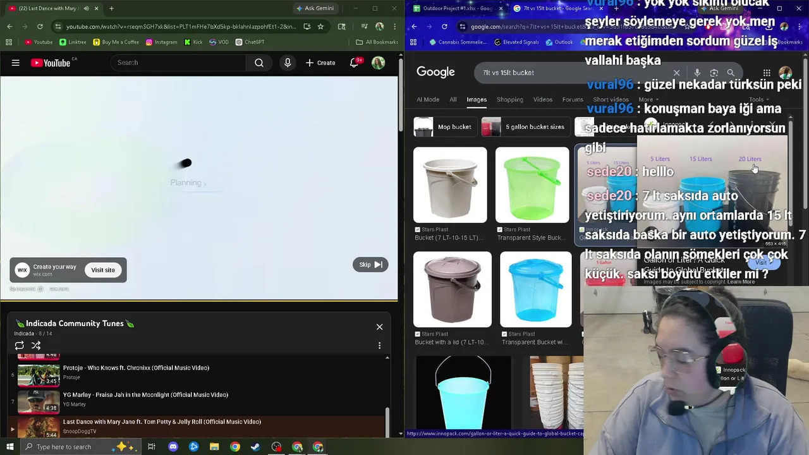The width and height of the screenshot is (809, 455).
Task: Go to YouTube home via the logo
Action: [50, 63]
